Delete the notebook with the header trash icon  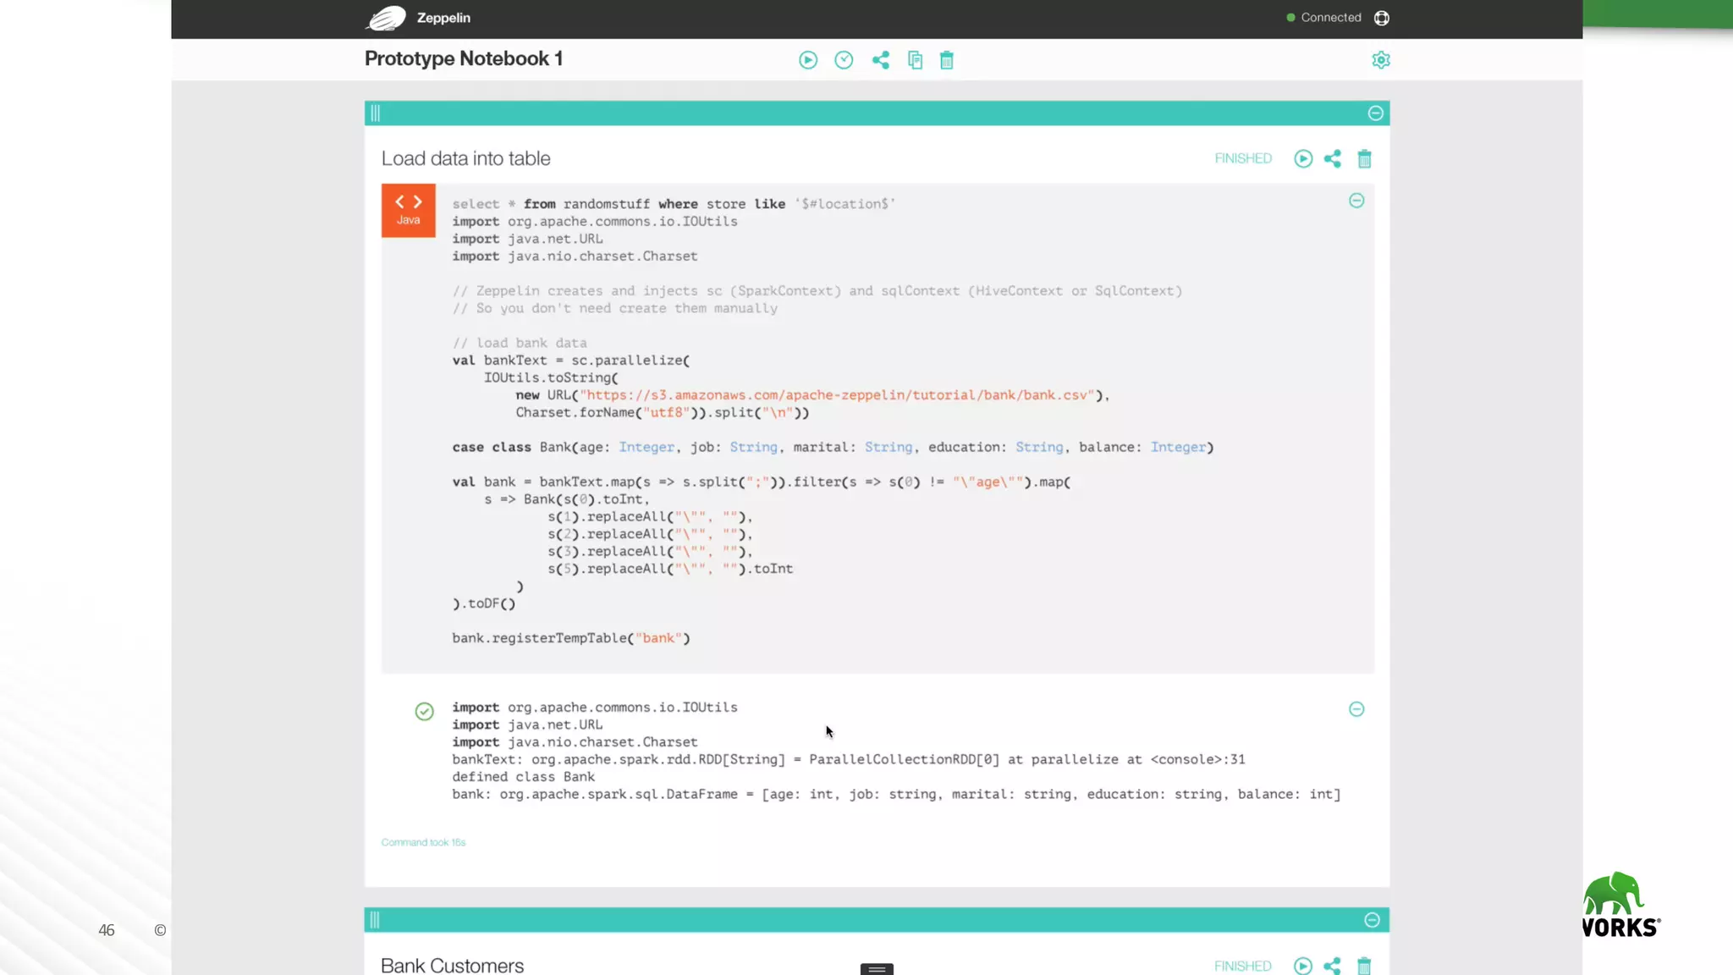click(946, 60)
